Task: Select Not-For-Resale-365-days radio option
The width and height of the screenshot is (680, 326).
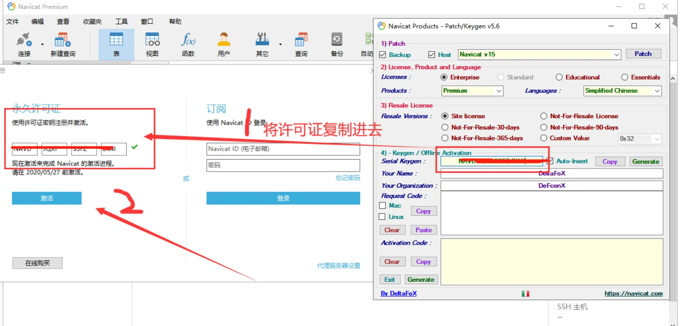Action: [445, 138]
